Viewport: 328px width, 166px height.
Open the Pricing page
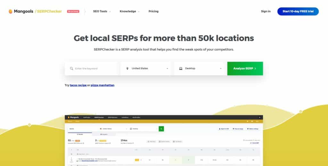[x=153, y=11]
